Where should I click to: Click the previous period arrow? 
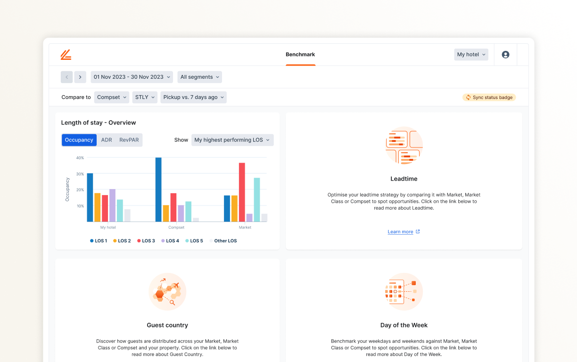66,77
